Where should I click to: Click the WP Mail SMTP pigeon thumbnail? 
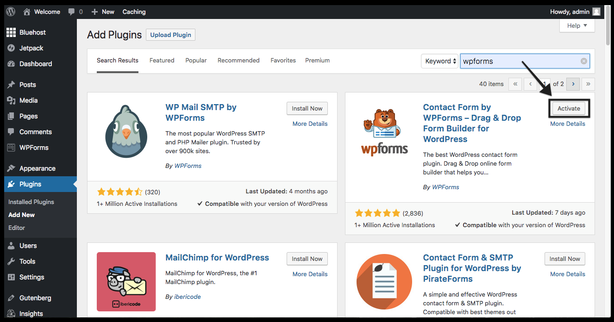click(x=126, y=131)
